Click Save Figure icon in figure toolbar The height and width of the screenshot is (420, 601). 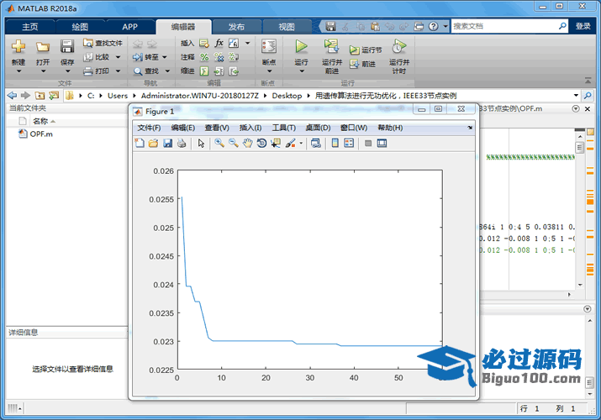pyautogui.click(x=167, y=144)
